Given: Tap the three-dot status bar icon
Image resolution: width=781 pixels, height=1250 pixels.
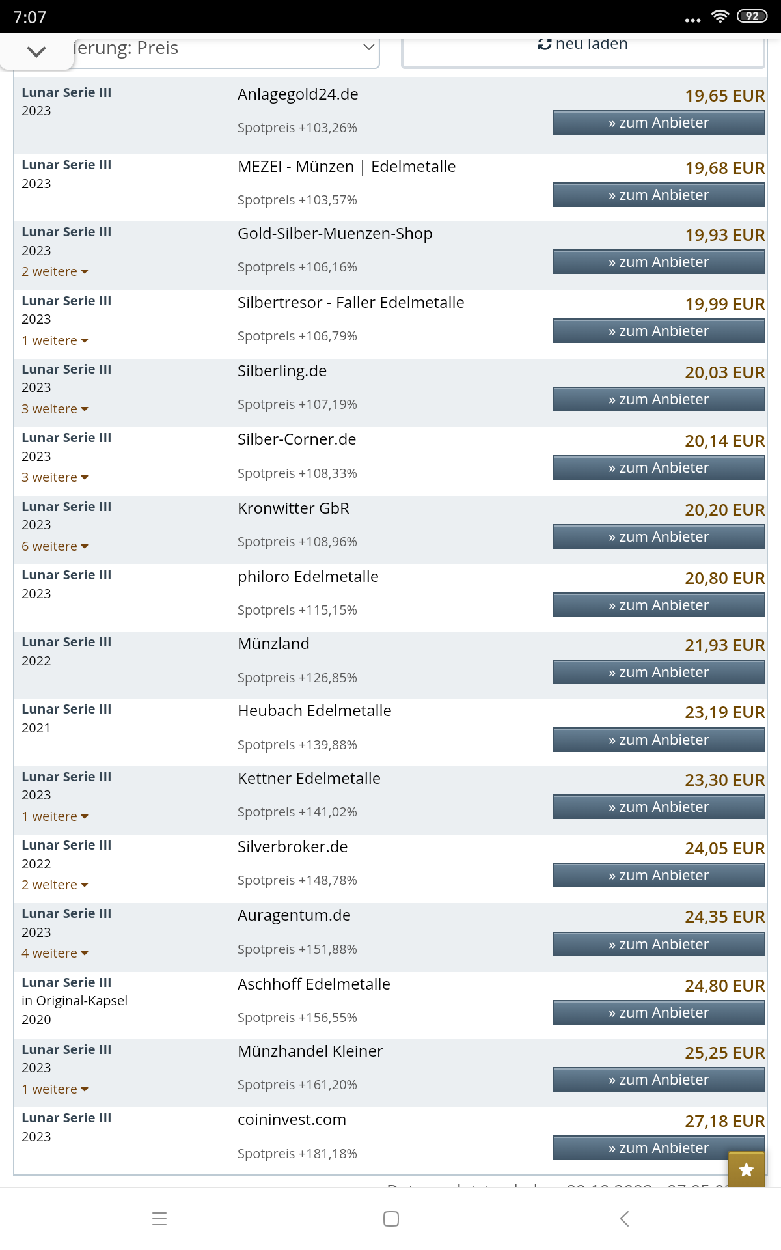Looking at the screenshot, I should pos(692,20).
